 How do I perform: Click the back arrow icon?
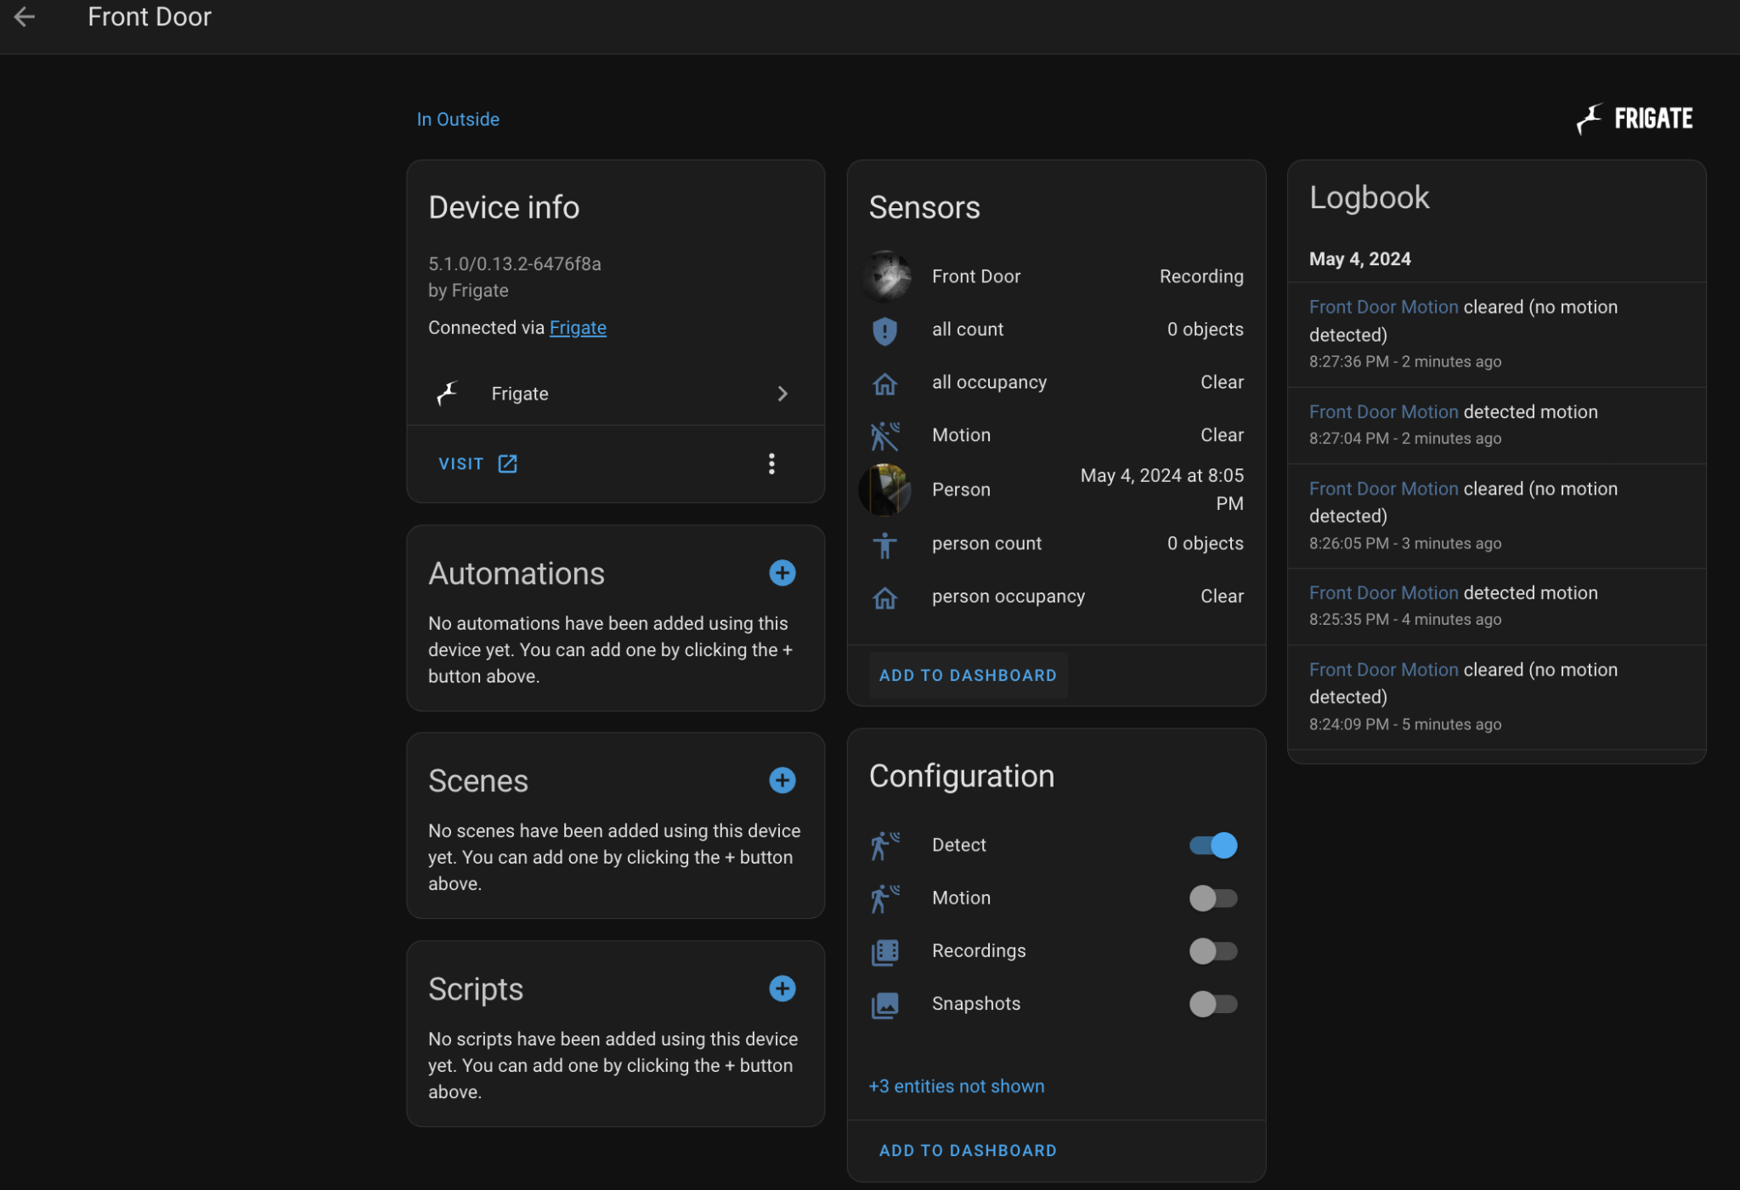tap(25, 16)
